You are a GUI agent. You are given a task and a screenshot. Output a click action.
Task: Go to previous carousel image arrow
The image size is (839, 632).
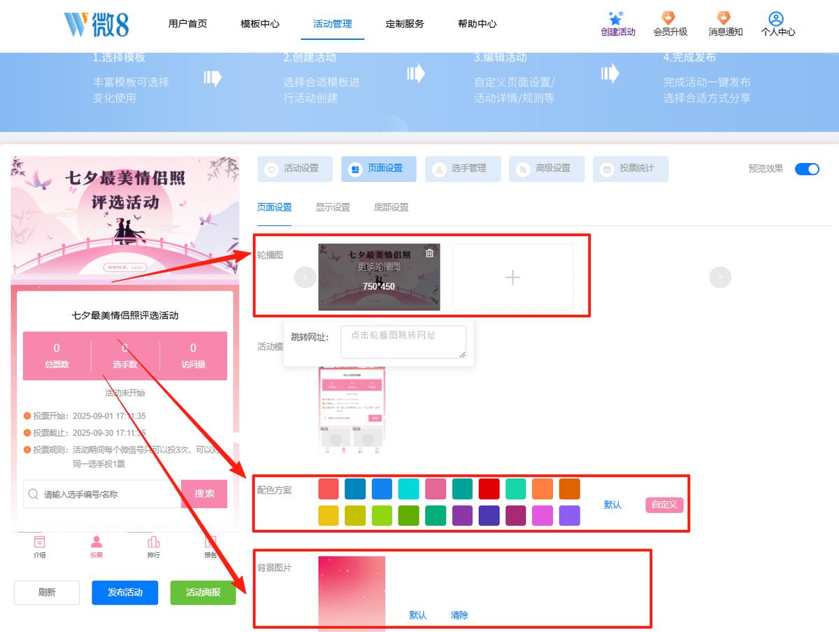coord(306,277)
